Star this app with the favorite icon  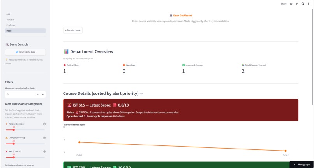[291, 4]
